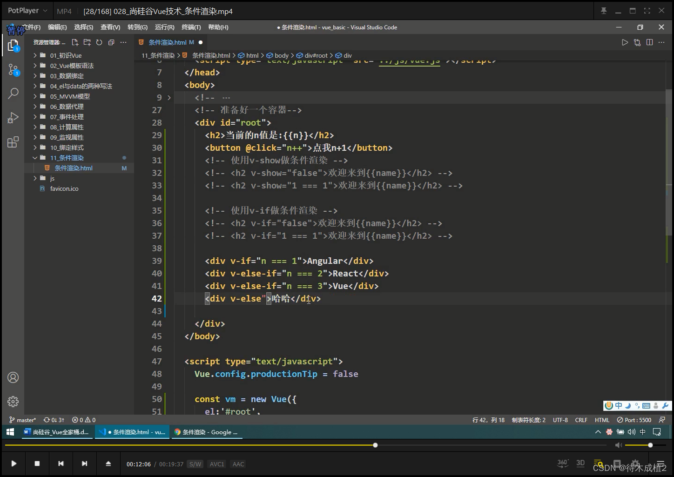Image resolution: width=674 pixels, height=477 pixels.
Task: Open the PotPlayer main menu hamburger icon
Action: (x=660, y=464)
